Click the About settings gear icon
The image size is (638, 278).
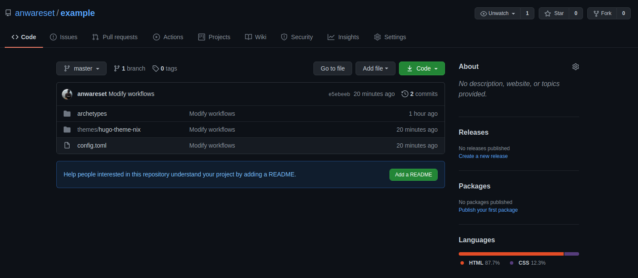[x=575, y=67]
